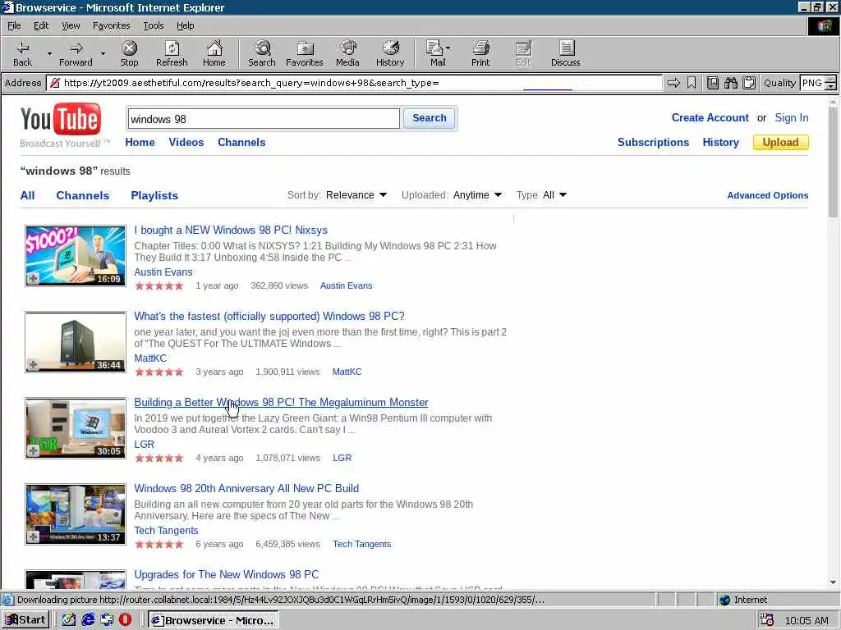
Task: Switch to the Playlists results tab
Action: tap(154, 195)
